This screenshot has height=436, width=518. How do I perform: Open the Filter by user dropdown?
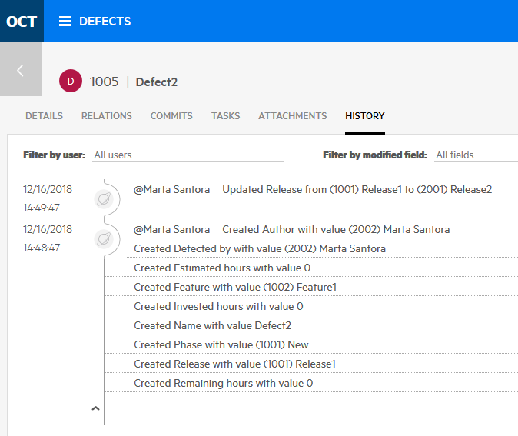[188, 155]
